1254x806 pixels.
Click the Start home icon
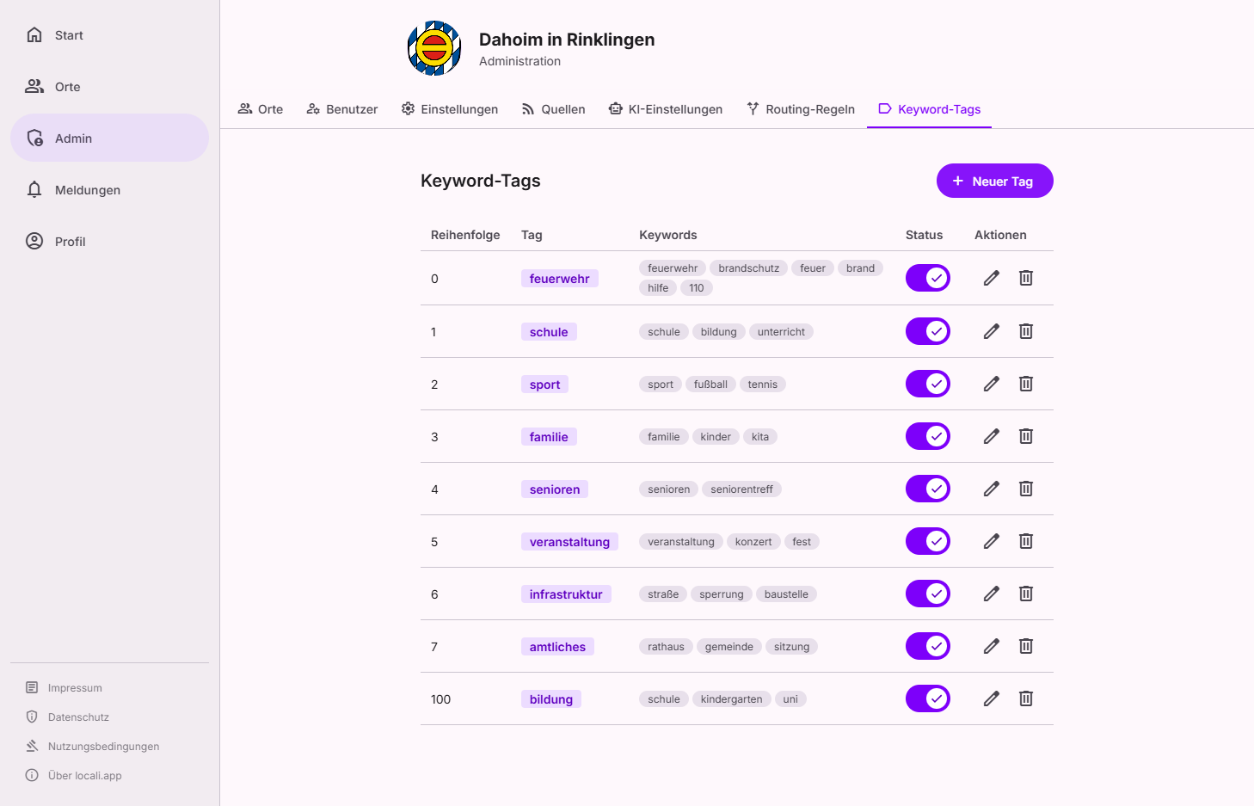point(34,34)
